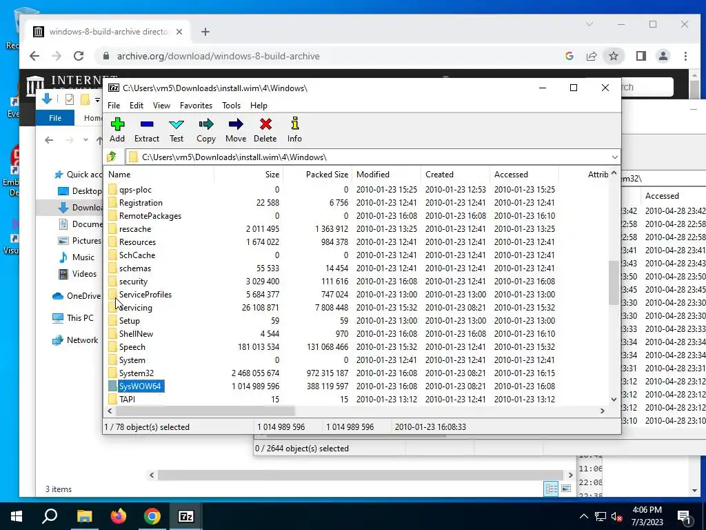Open a new Chrome tab

pyautogui.click(x=205, y=32)
